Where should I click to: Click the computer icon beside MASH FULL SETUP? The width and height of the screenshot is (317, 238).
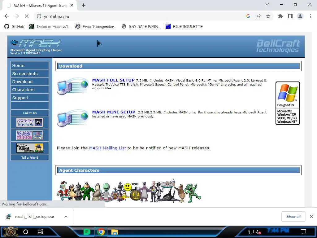point(73,86)
